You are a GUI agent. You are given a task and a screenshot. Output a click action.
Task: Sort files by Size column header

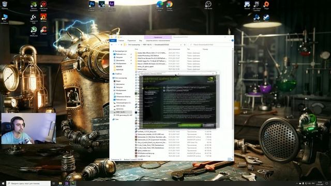205,49
